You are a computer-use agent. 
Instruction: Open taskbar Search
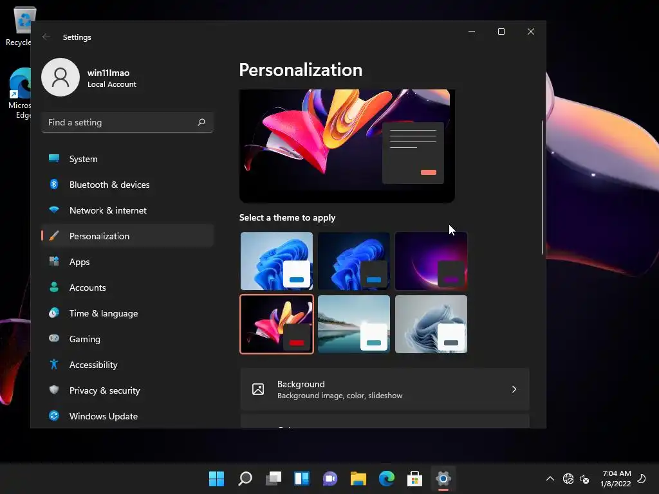click(x=245, y=479)
